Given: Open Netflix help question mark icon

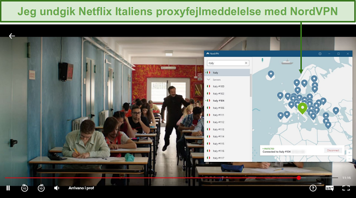Looking at the screenshot, I should (313, 188).
